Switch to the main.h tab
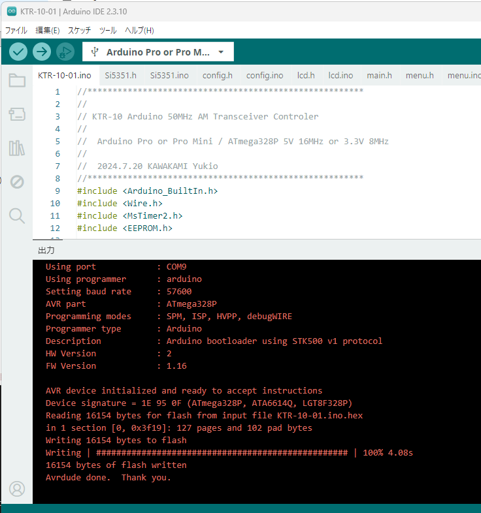Screen dimensions: 481x513 380,76
